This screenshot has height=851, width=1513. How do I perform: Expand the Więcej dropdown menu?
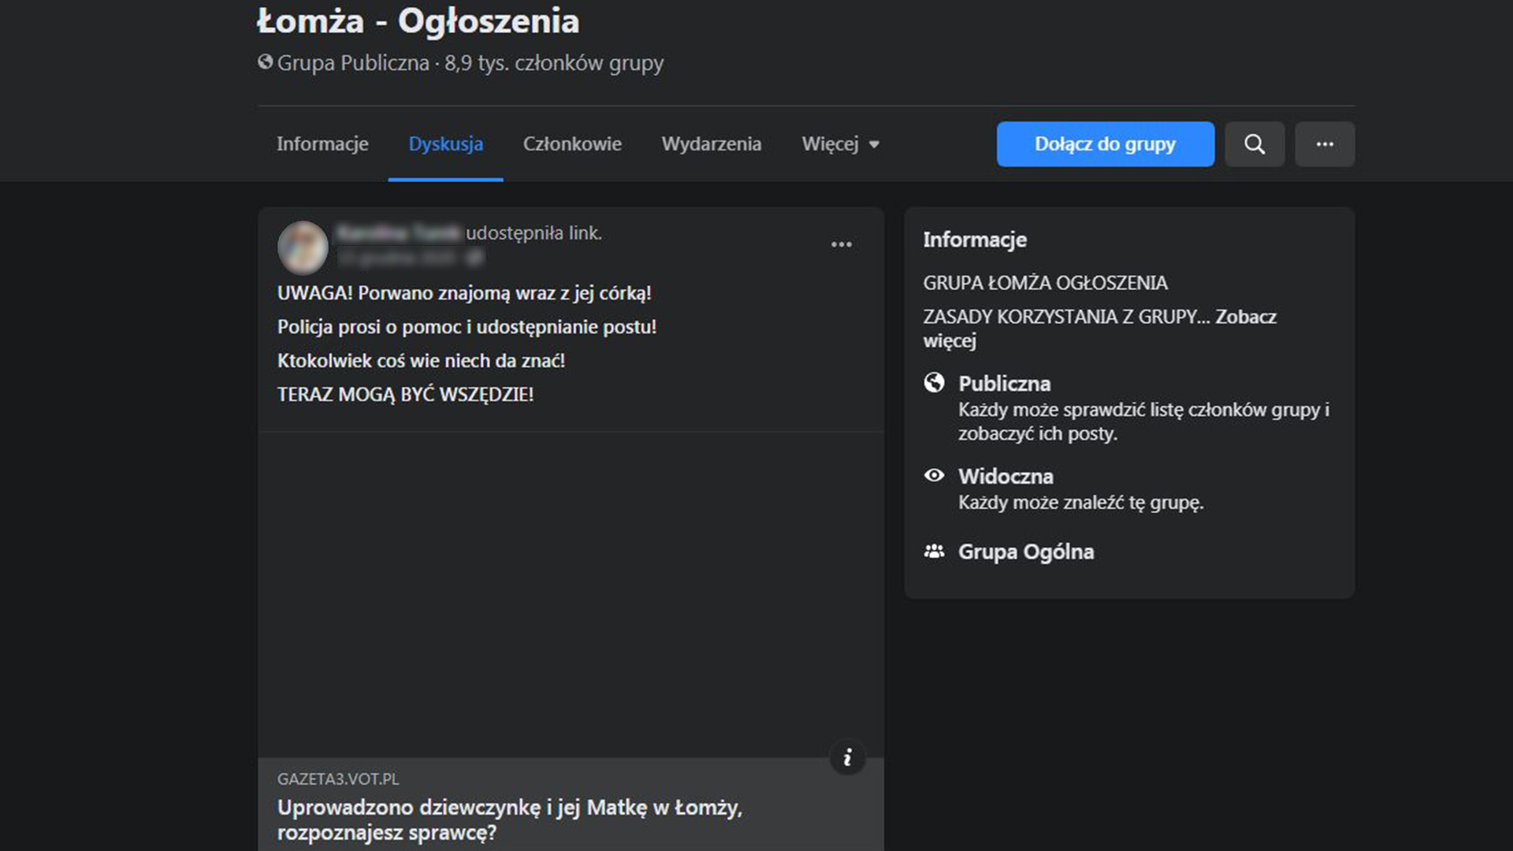830,144
